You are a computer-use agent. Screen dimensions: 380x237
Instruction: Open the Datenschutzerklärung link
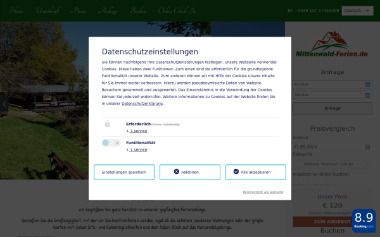point(142,103)
